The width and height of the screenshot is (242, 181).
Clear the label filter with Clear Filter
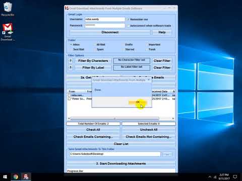pyautogui.click(x=162, y=67)
